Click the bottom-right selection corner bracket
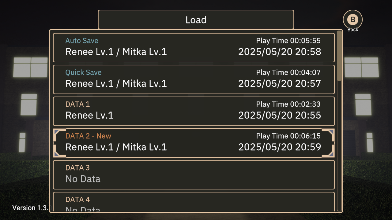The image size is (392, 220). (x=328, y=151)
